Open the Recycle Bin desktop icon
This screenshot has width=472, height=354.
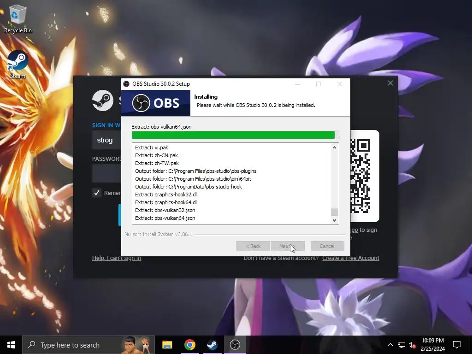click(18, 18)
